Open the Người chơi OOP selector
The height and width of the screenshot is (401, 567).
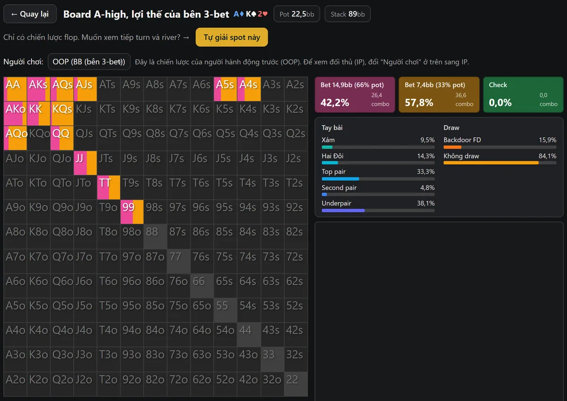click(89, 62)
